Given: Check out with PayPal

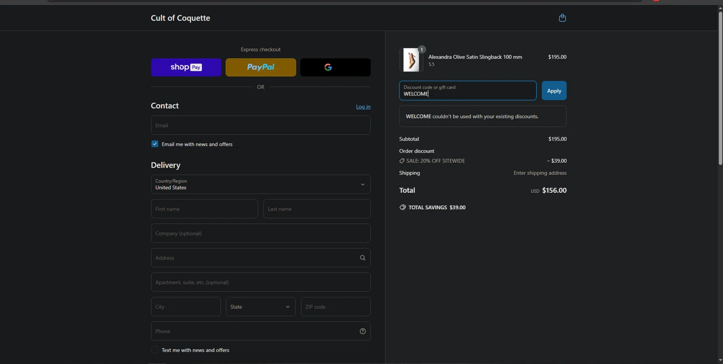Looking at the screenshot, I should tap(261, 67).
